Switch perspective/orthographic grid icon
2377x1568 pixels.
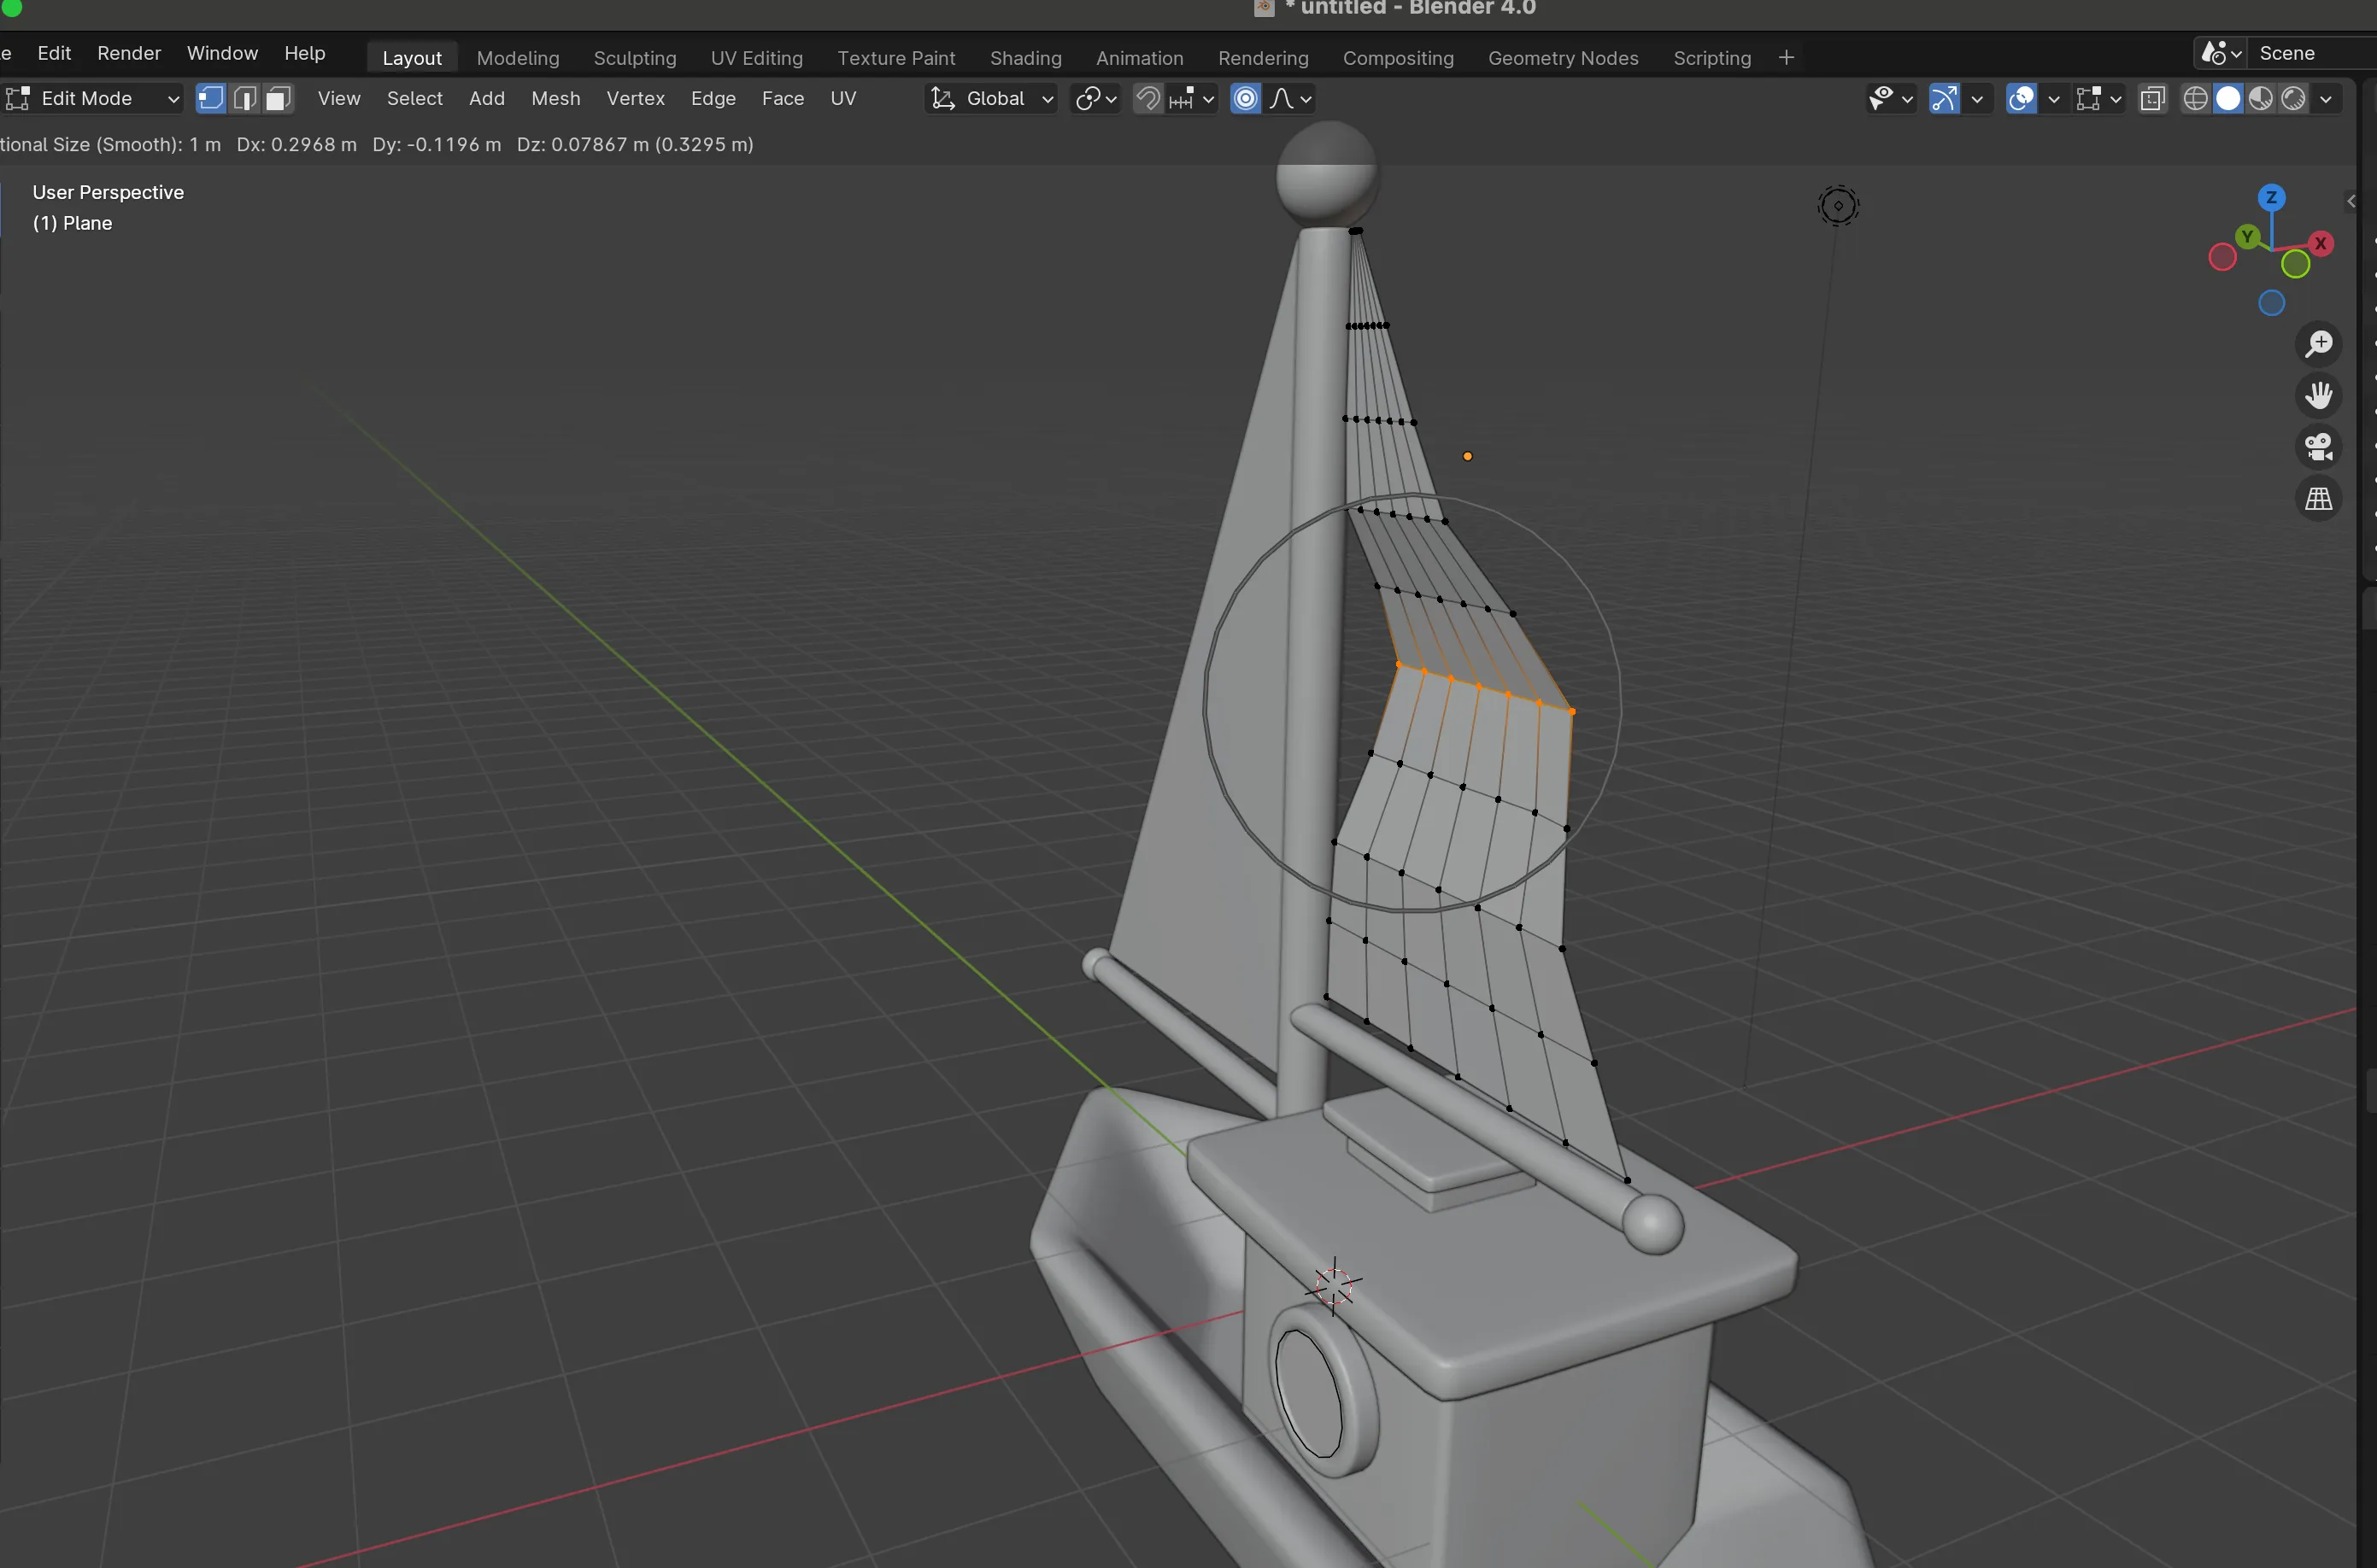[x=2319, y=498]
